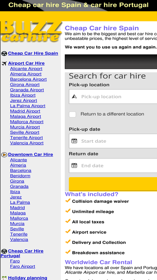Open the Holiday planning link

tap(28, 278)
